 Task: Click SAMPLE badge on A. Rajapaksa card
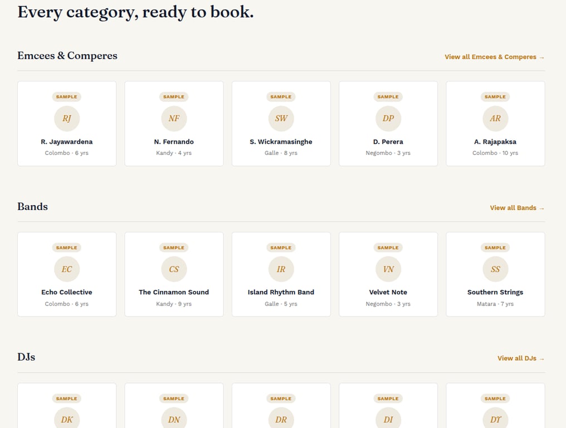[x=495, y=97]
